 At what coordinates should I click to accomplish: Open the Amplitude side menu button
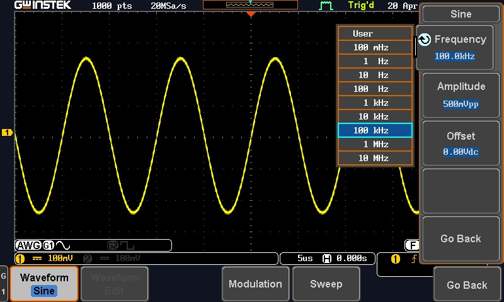(461, 95)
